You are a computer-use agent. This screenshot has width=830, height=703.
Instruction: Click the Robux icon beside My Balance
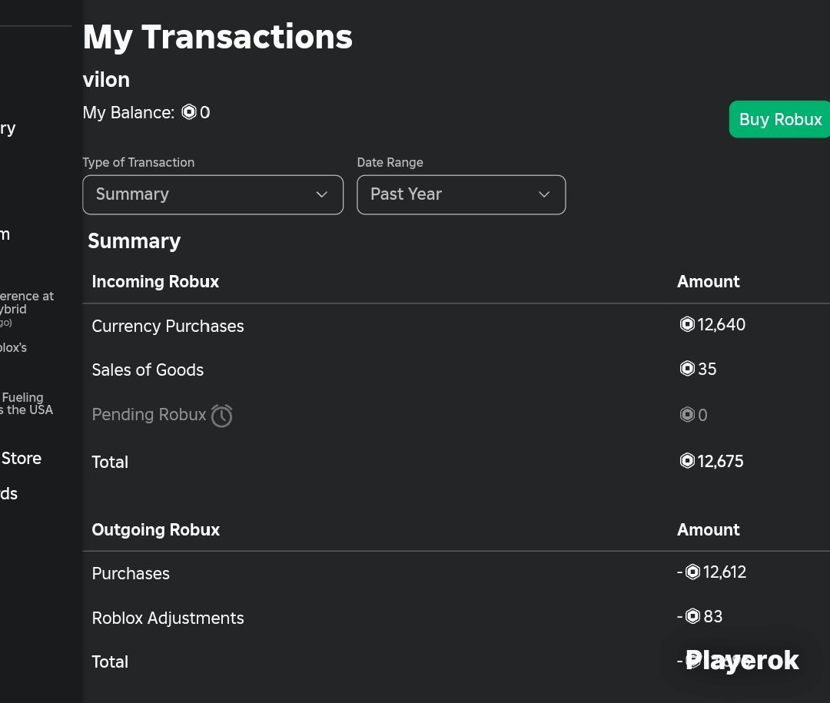[x=189, y=111]
